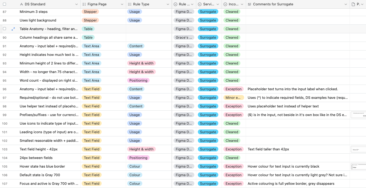366x188 pixels.
Task: Click the long-text icon beside Comments for Surrogate
Action: tap(249, 4)
